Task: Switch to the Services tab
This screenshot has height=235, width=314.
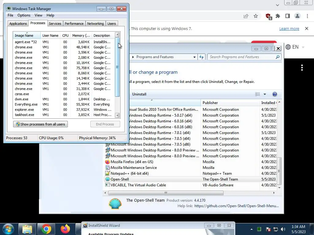Action: click(x=55, y=24)
